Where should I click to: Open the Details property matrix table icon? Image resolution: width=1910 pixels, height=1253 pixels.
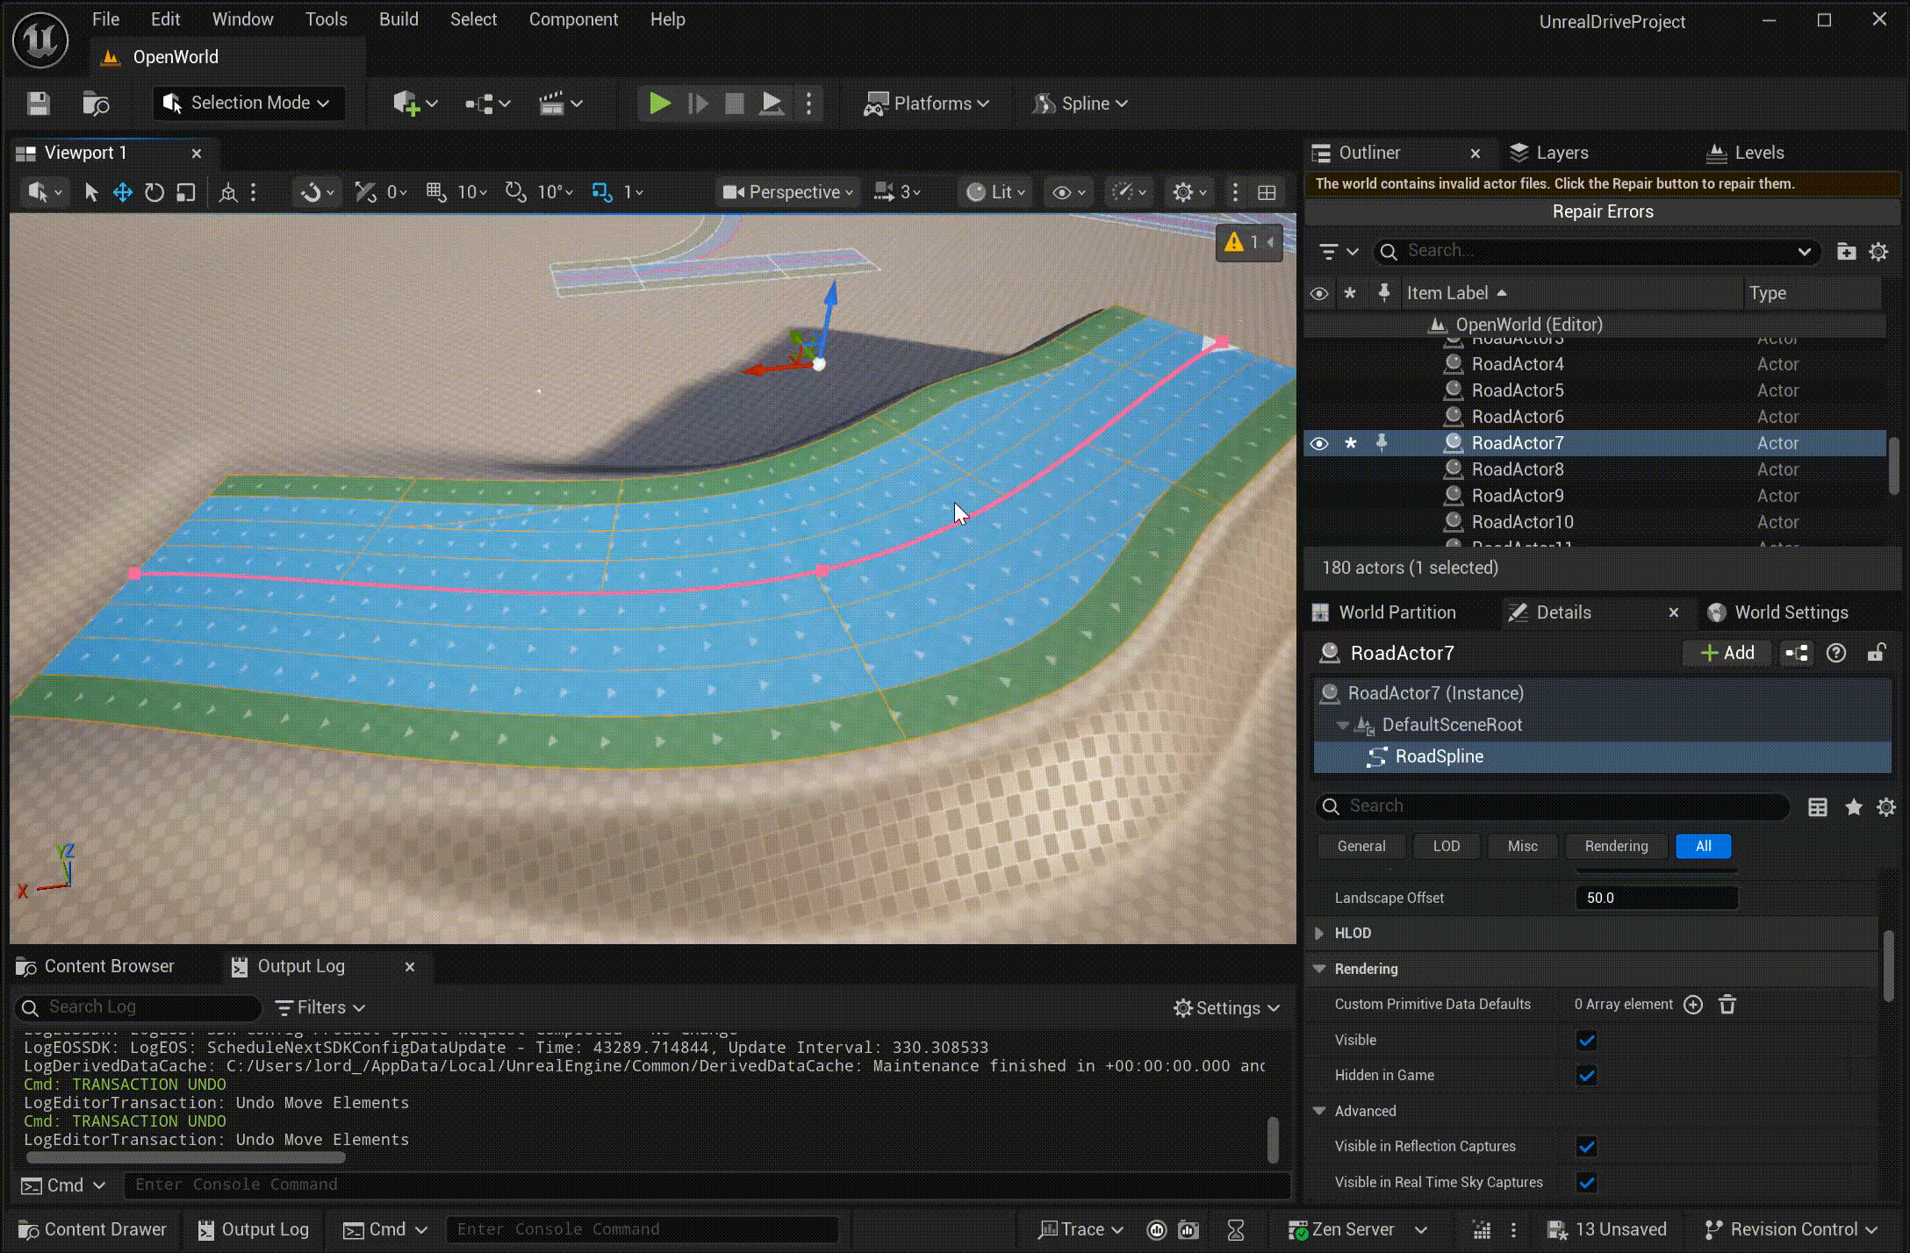pyautogui.click(x=1818, y=806)
